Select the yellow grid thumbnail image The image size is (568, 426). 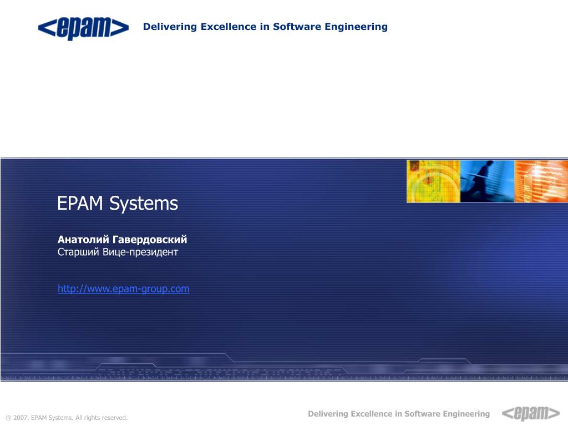(x=433, y=181)
